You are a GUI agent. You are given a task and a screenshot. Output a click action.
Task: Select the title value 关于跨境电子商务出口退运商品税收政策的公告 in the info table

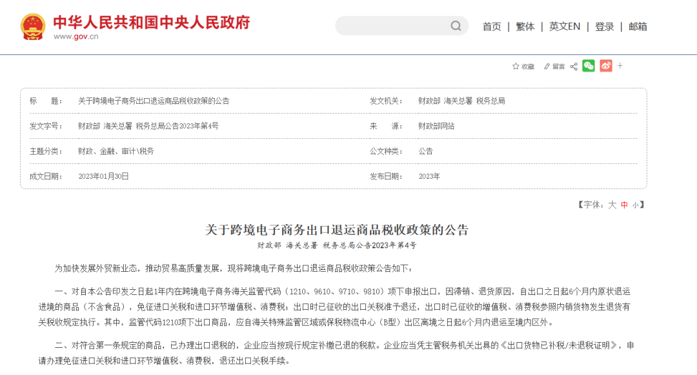click(x=154, y=101)
